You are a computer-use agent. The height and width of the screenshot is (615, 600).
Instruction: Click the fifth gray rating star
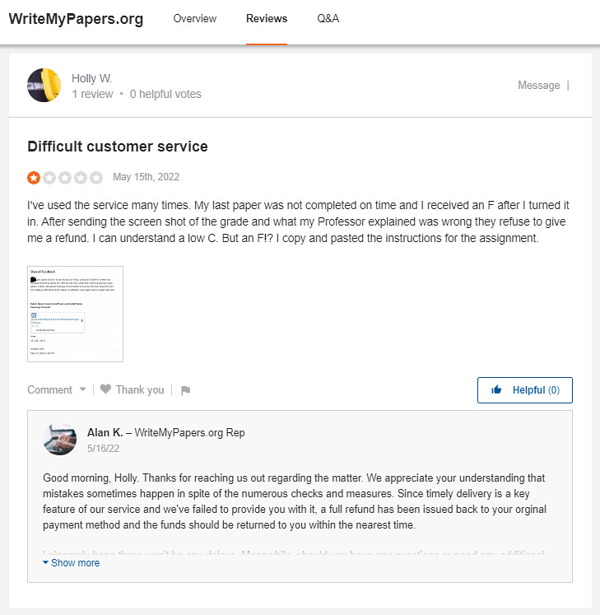(96, 177)
